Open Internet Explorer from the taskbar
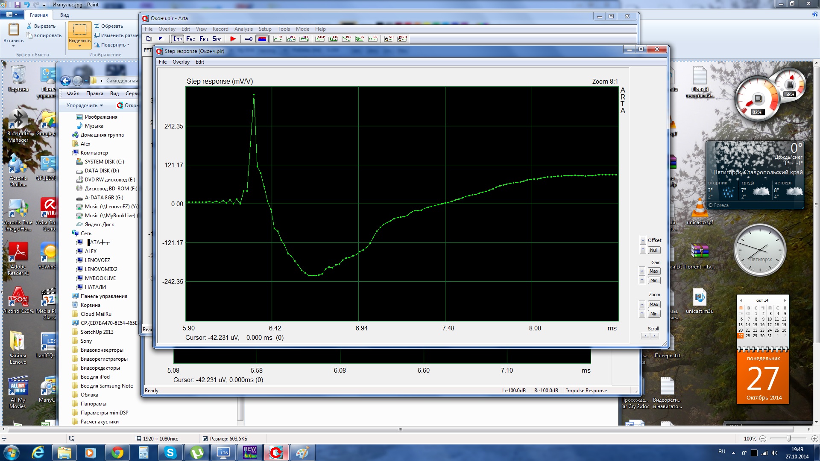 click(38, 452)
